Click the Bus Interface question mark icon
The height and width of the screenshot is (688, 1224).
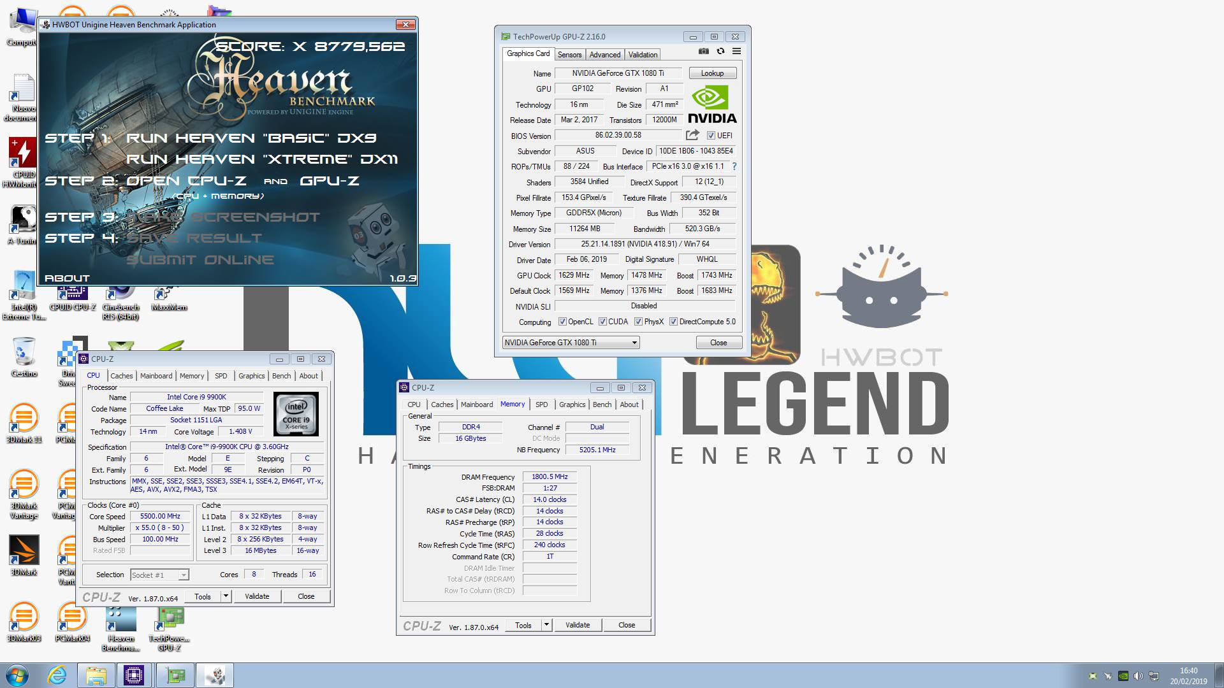(x=734, y=166)
